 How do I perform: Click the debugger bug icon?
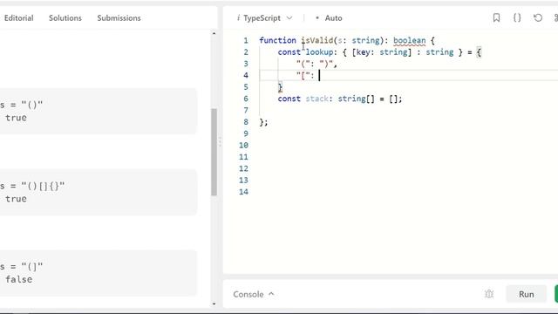click(x=489, y=294)
